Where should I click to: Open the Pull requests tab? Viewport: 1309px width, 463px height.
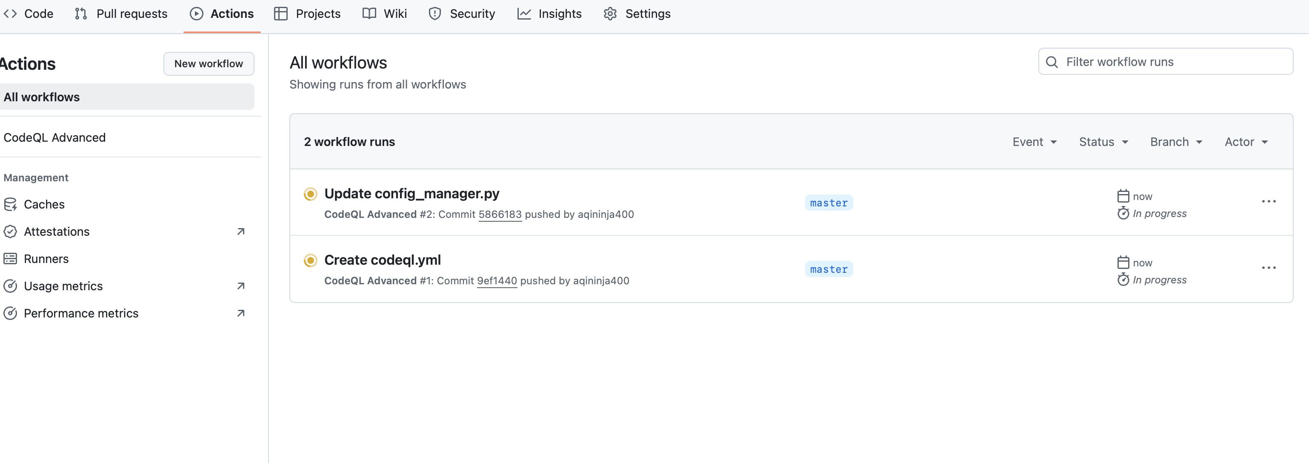pos(121,14)
